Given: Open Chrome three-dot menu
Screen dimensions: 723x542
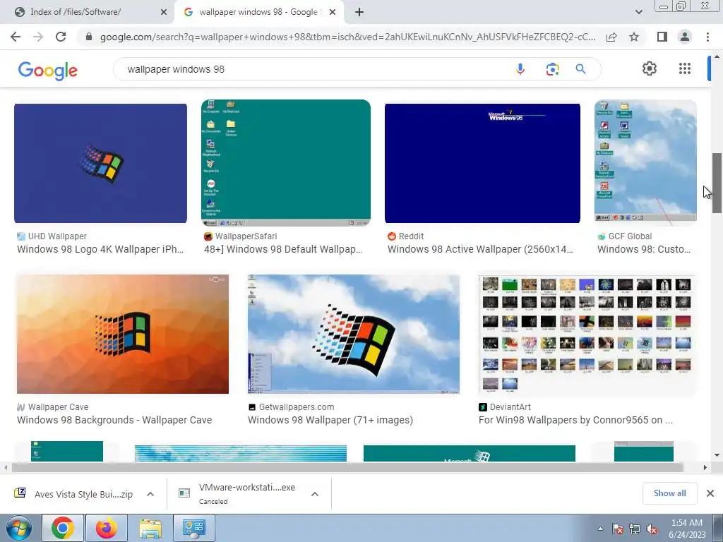Looking at the screenshot, I should pyautogui.click(x=707, y=37).
